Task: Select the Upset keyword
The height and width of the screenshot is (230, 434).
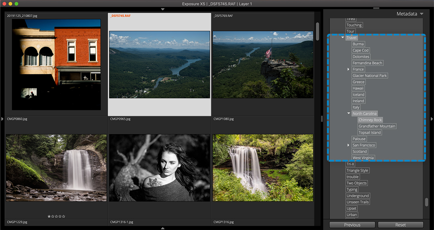Action: (352, 208)
